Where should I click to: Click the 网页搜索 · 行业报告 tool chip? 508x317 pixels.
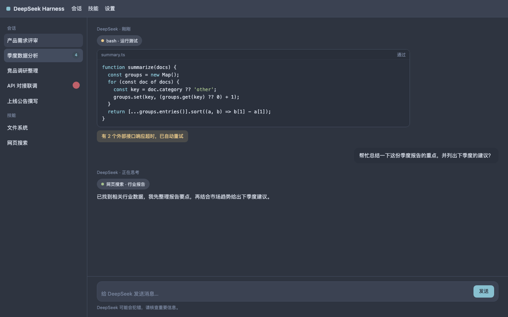(x=123, y=184)
